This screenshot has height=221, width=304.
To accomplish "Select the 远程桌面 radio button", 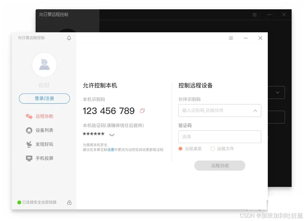I will [180, 149].
